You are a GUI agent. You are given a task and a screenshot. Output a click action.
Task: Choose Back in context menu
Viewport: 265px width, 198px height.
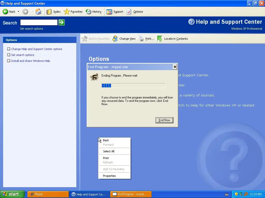pos(114,140)
